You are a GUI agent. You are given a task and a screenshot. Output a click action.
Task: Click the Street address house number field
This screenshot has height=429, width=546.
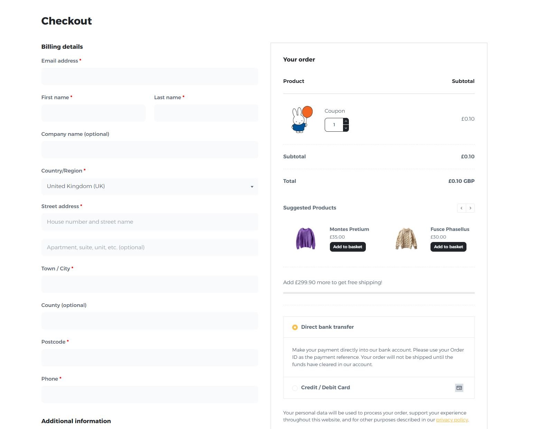click(x=149, y=222)
